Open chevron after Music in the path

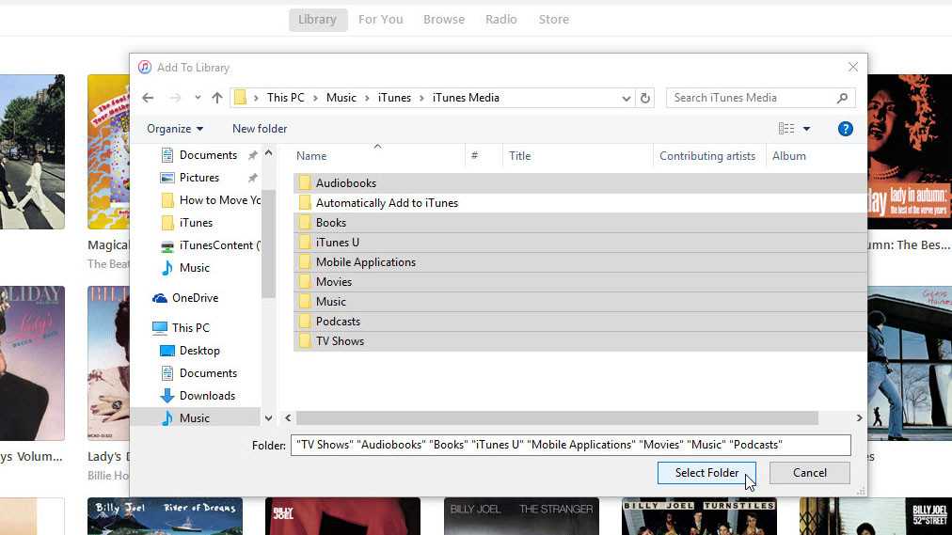pos(367,98)
